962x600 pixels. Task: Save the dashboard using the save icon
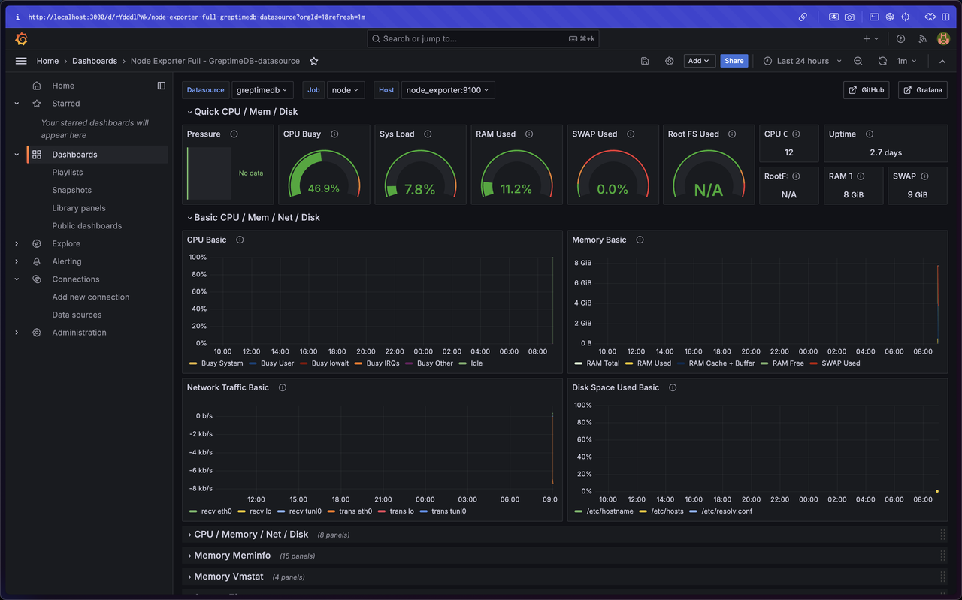click(644, 61)
